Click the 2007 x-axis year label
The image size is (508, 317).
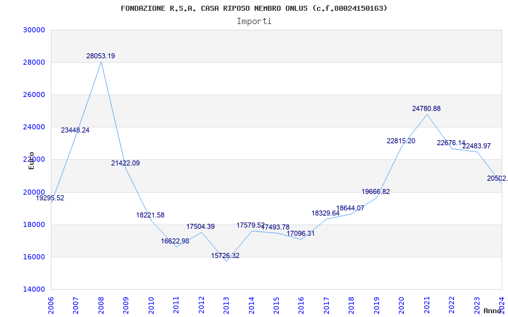(76, 305)
